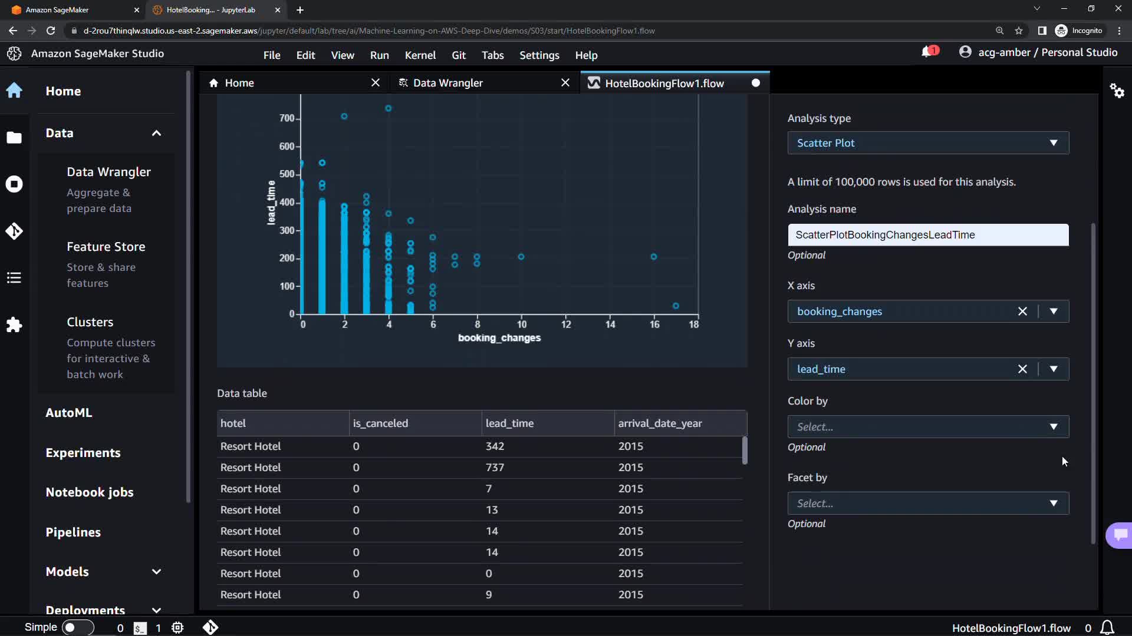Open running terminals and kernels icon

pos(14,184)
